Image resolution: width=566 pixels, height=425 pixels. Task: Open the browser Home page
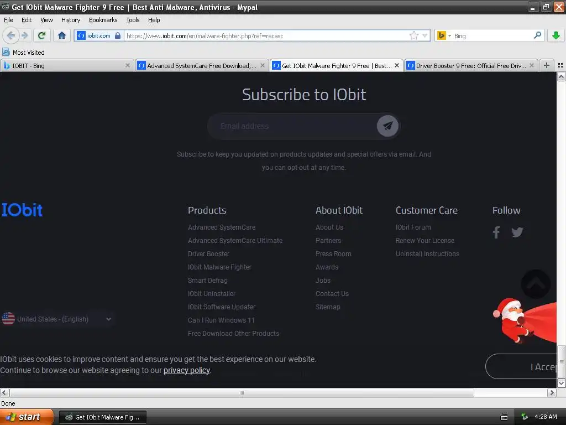click(62, 35)
